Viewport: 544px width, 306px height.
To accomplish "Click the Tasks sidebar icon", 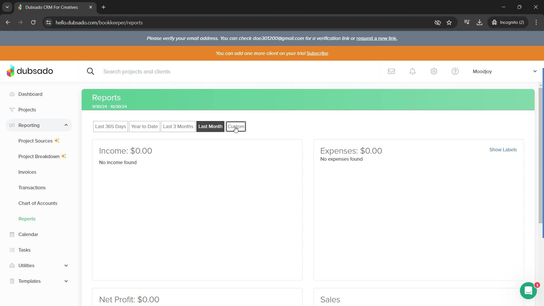I will click(12, 250).
